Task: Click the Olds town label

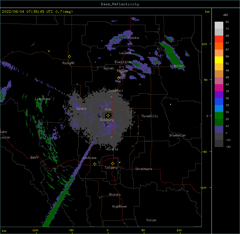Action: pyautogui.click(x=108, y=109)
